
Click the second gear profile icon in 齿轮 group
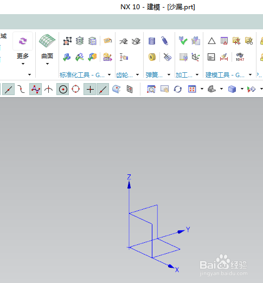[136, 41]
